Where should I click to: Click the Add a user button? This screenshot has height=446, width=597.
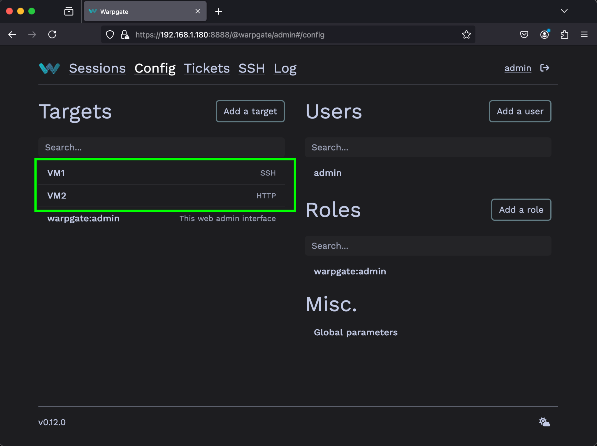tap(520, 111)
